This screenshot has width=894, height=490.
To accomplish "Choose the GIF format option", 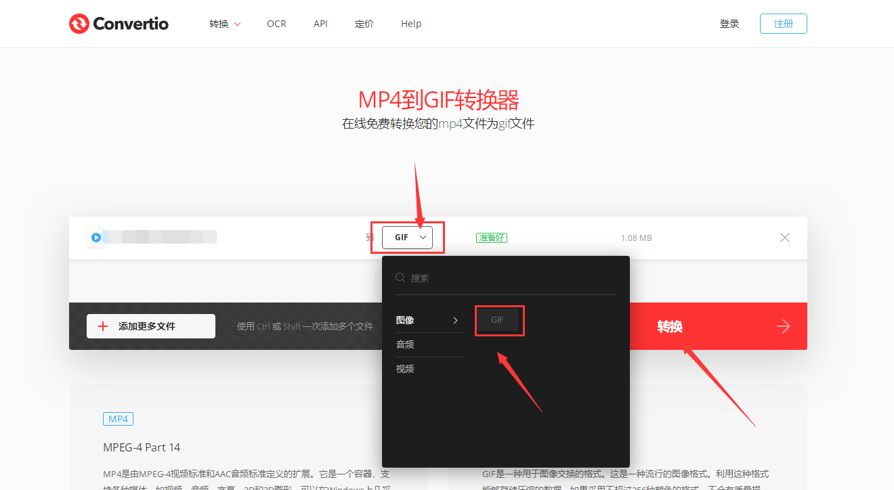I will pyautogui.click(x=498, y=320).
